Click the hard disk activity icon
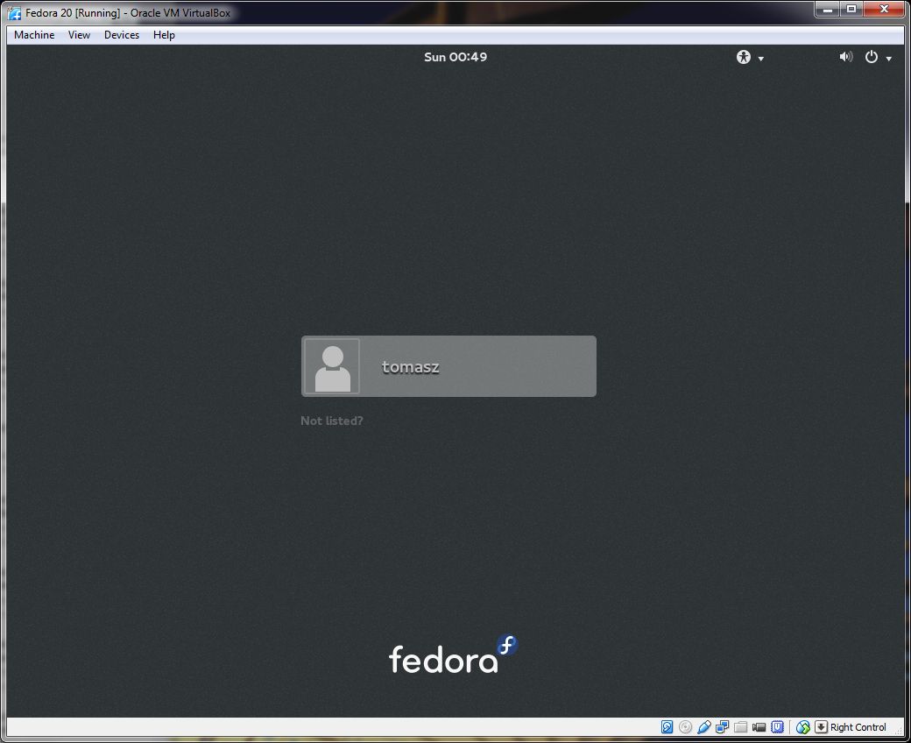The width and height of the screenshot is (911, 743). (x=667, y=726)
